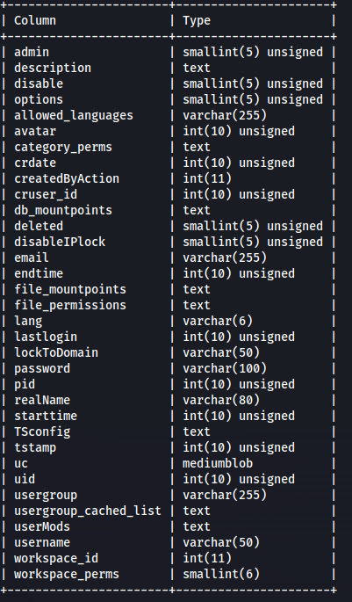Click the 'username' column name
Screen dimensions: 352x602
[42, 542]
